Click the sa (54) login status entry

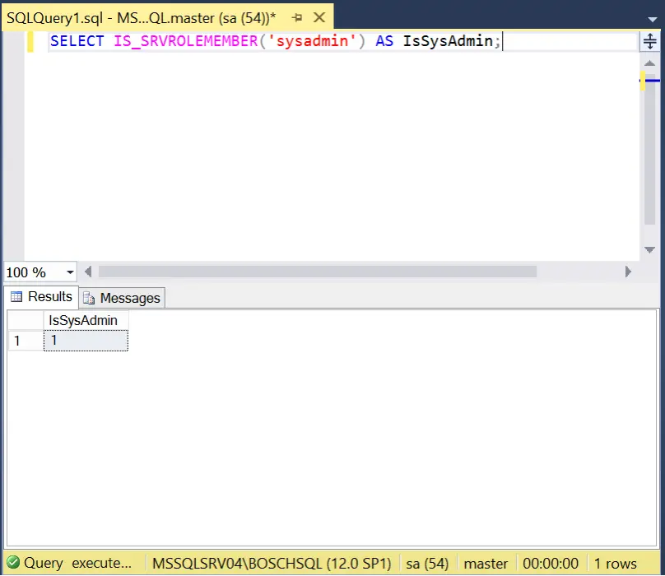[427, 564]
